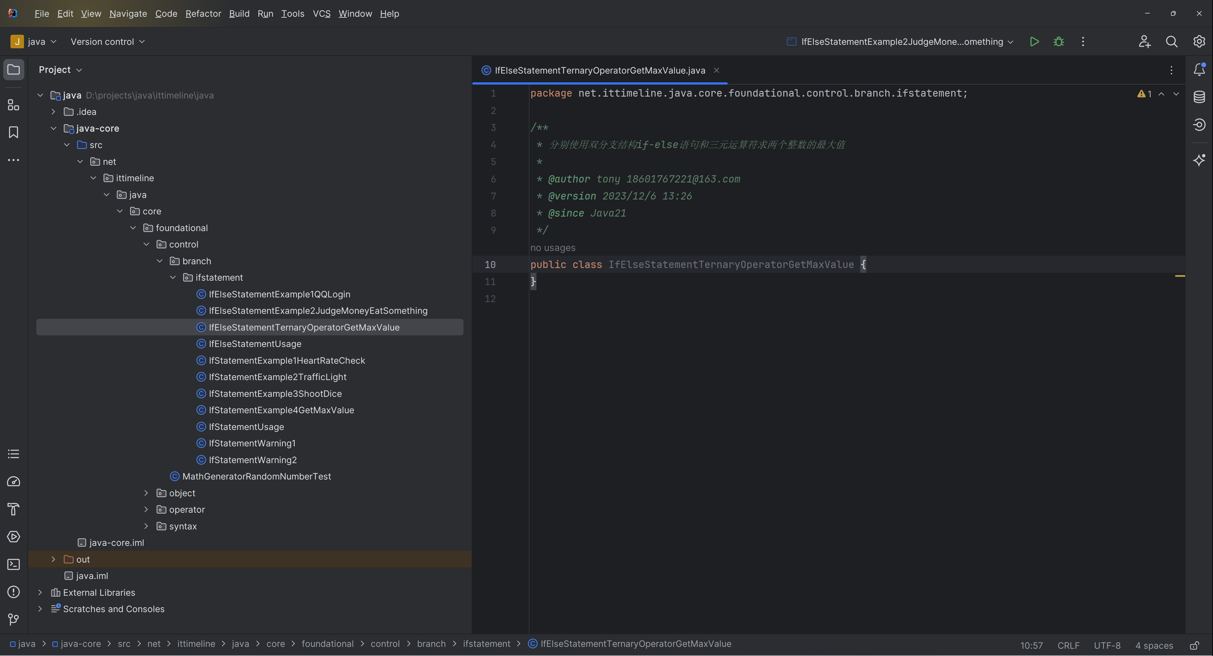Image resolution: width=1213 pixels, height=656 pixels.
Task: Select MathGeneratorRandomNumberTest class in tree
Action: tap(257, 477)
